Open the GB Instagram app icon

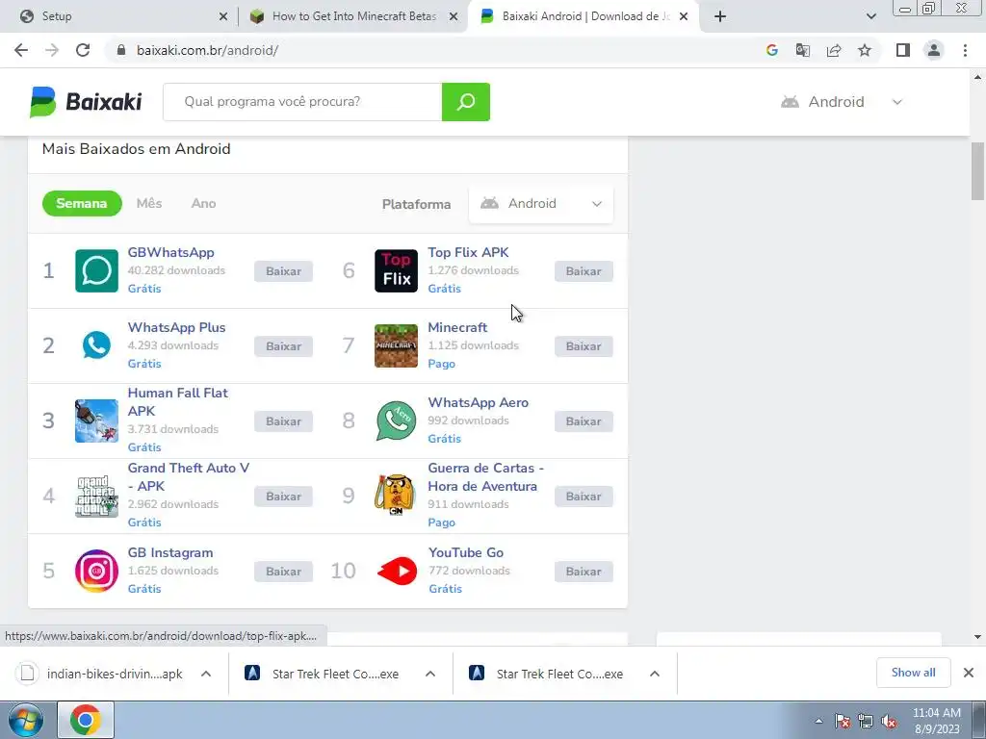pyautogui.click(x=96, y=571)
